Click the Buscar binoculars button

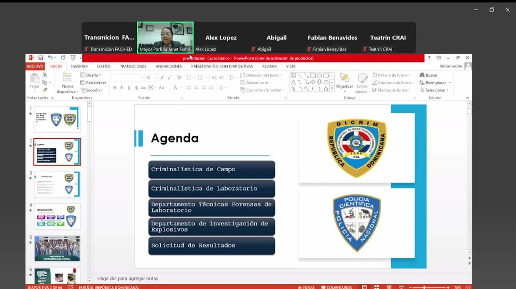(428, 75)
